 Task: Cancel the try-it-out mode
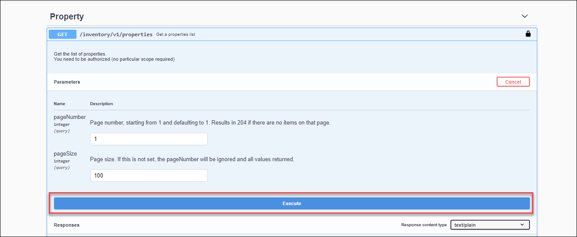(513, 82)
